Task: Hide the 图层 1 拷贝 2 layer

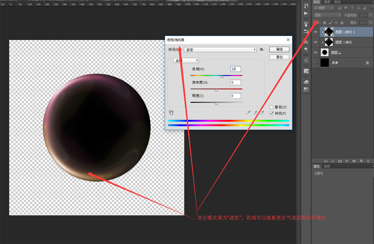Action: [315, 32]
